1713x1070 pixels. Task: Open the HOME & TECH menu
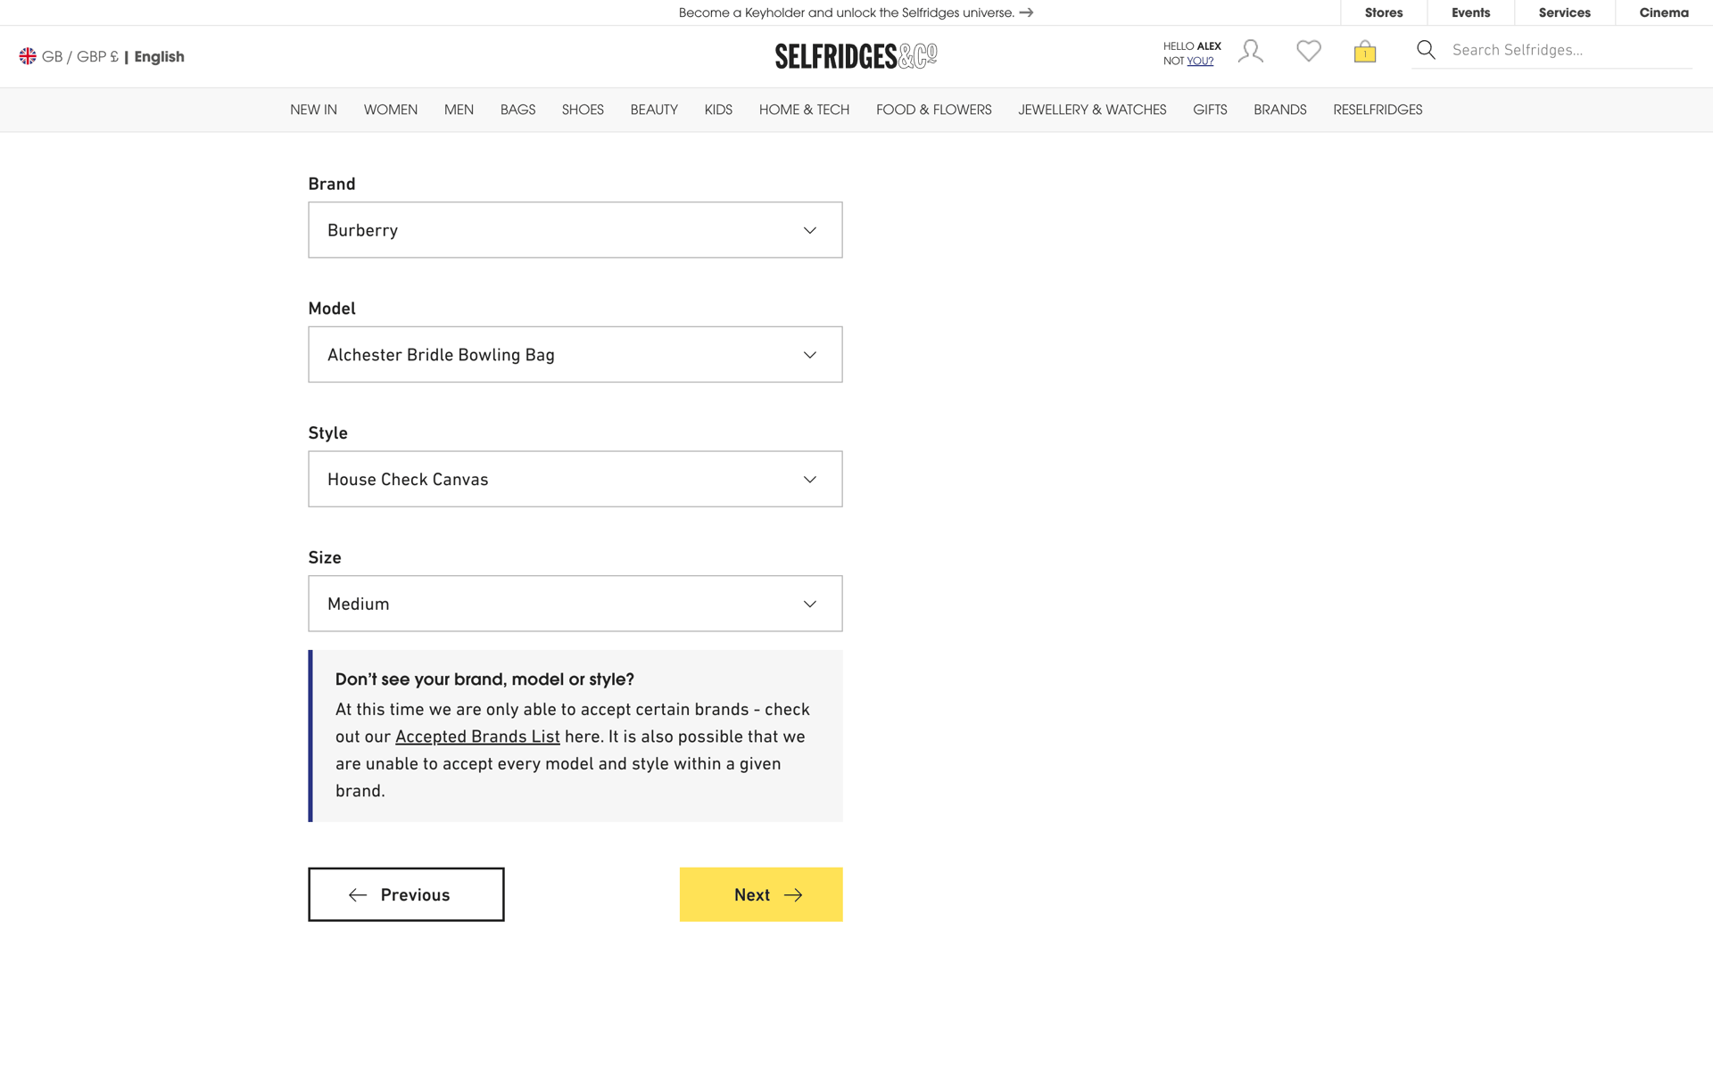pyautogui.click(x=804, y=110)
